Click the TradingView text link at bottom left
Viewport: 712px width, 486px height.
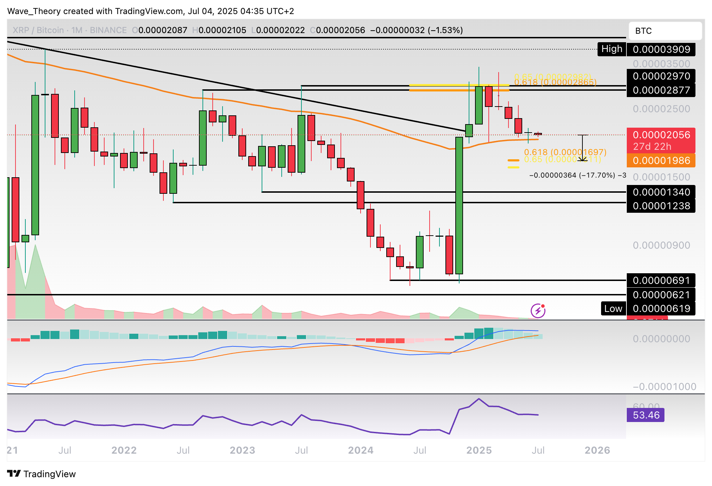pos(49,474)
